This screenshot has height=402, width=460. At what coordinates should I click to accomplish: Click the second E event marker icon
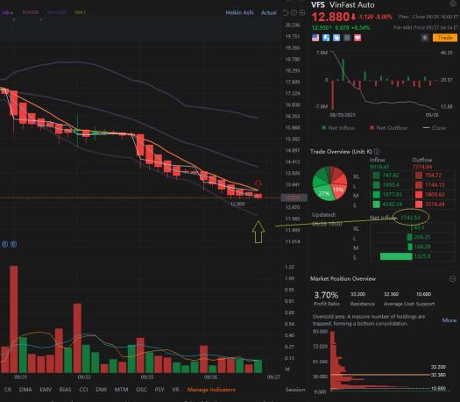pyautogui.click(x=13, y=244)
